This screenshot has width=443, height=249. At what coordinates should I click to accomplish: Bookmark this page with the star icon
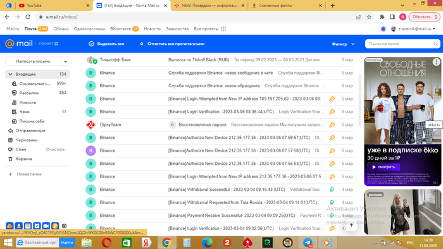pyautogui.click(x=369, y=17)
